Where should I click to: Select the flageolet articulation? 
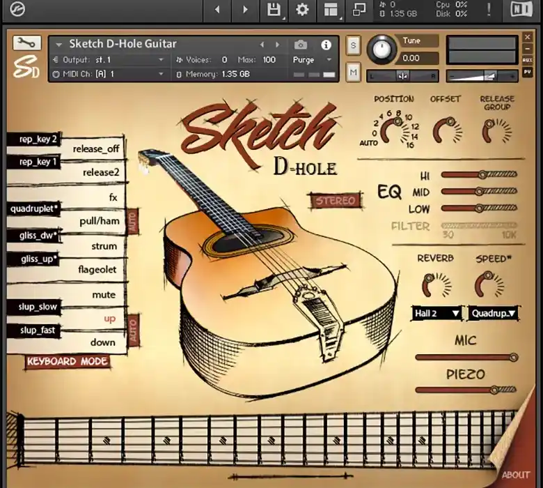point(97,270)
